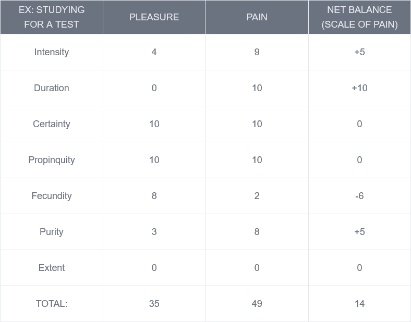
Task: Select the total pleasure value 35
Action: (x=154, y=304)
